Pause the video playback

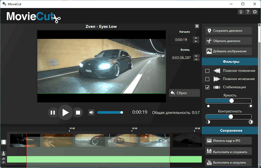(x=53, y=112)
